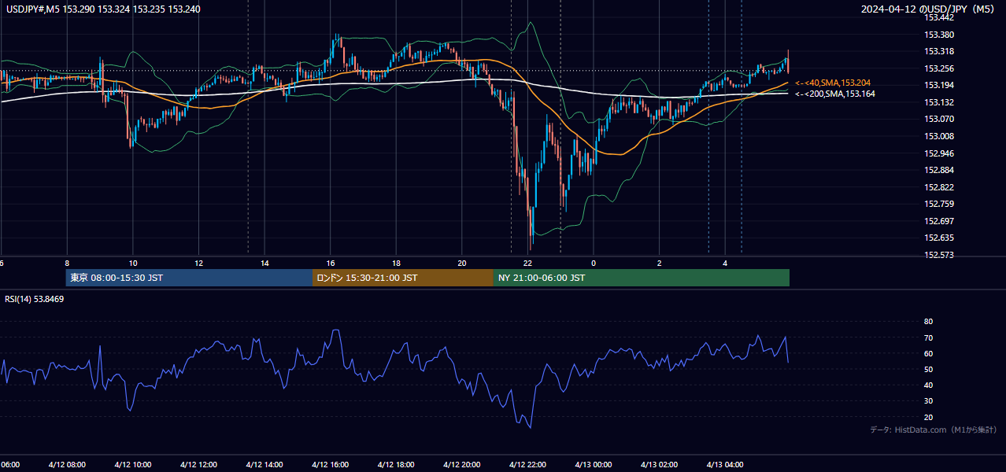Click the 40 SMA 153.204 label
Image resolution: width=1006 pixels, height=472 pixels.
click(833, 83)
